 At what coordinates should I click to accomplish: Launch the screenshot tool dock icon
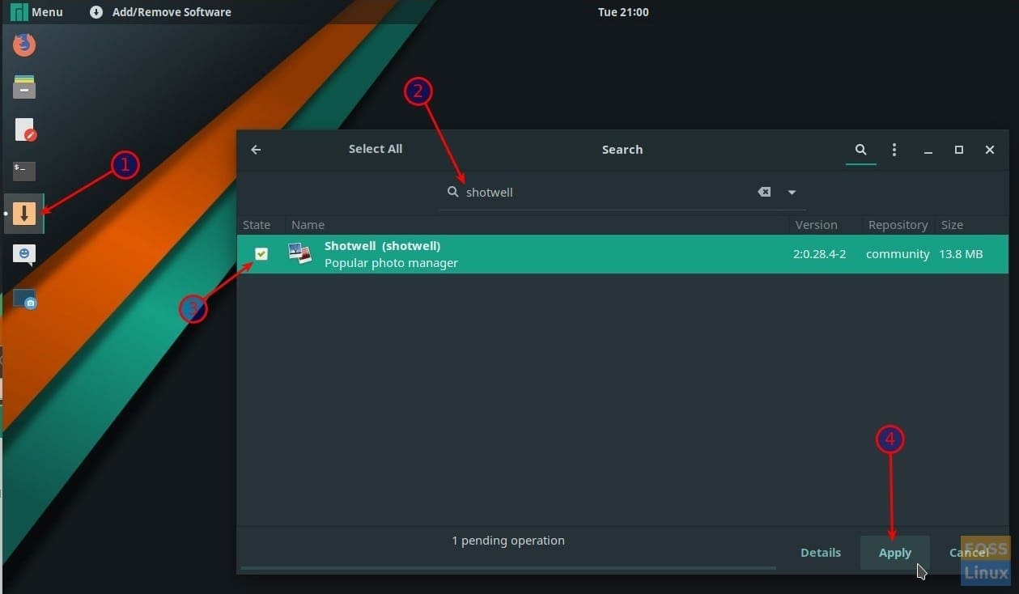pos(25,299)
